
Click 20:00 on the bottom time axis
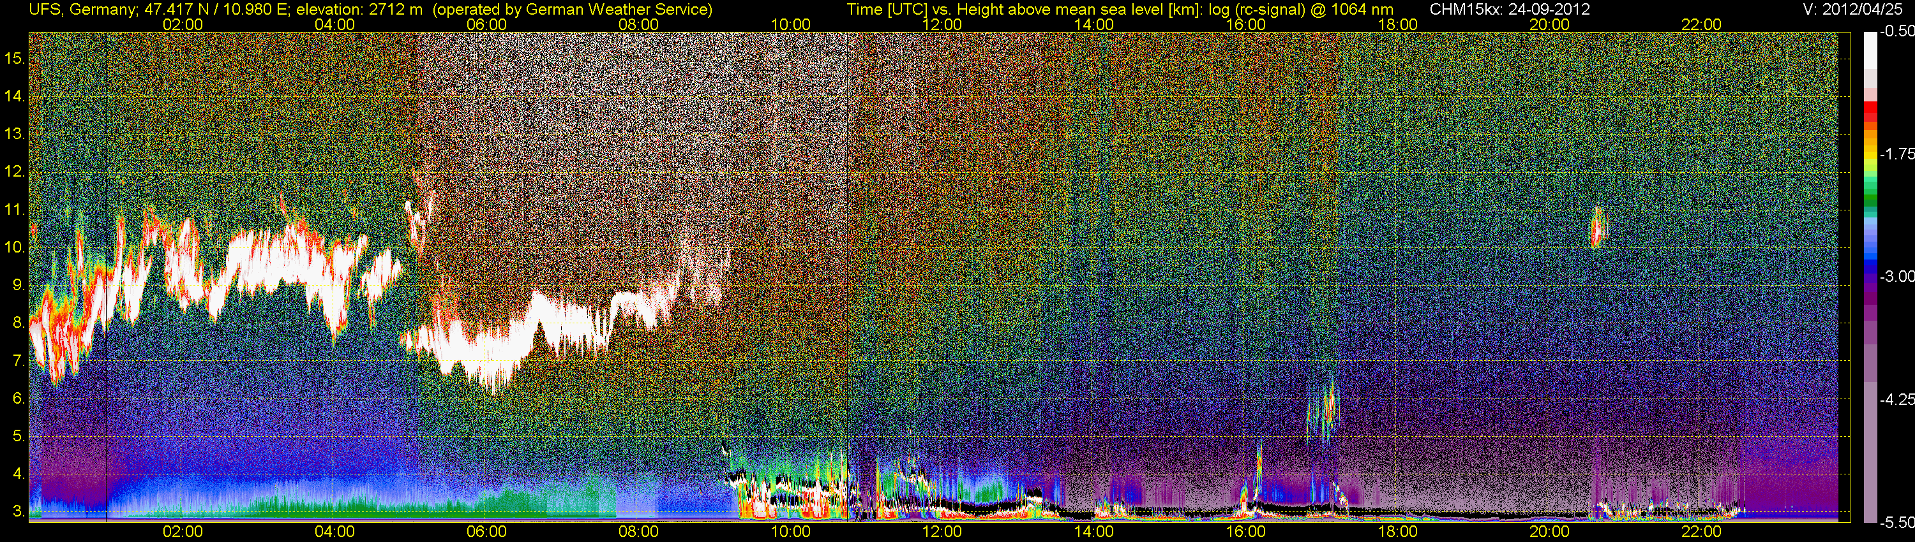[1549, 532]
